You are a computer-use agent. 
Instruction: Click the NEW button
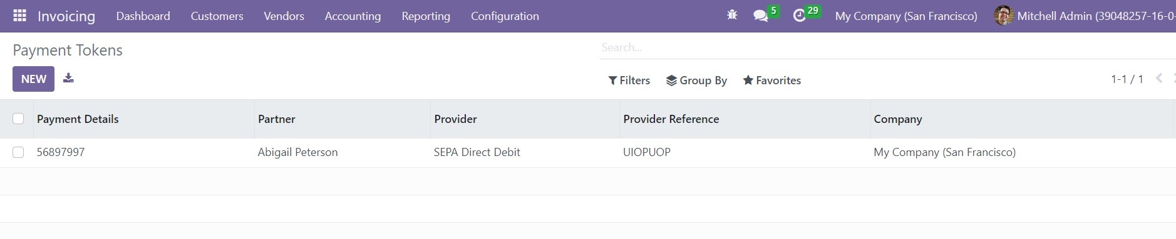pyautogui.click(x=33, y=79)
